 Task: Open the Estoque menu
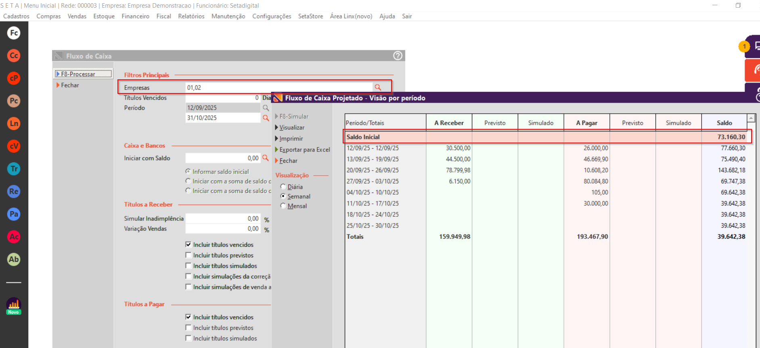click(104, 16)
